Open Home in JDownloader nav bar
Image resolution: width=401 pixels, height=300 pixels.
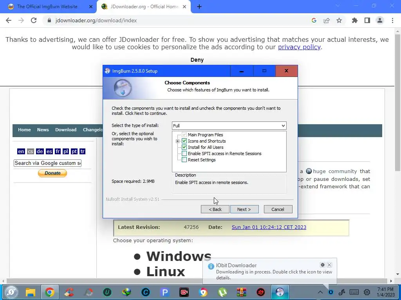[24, 130]
